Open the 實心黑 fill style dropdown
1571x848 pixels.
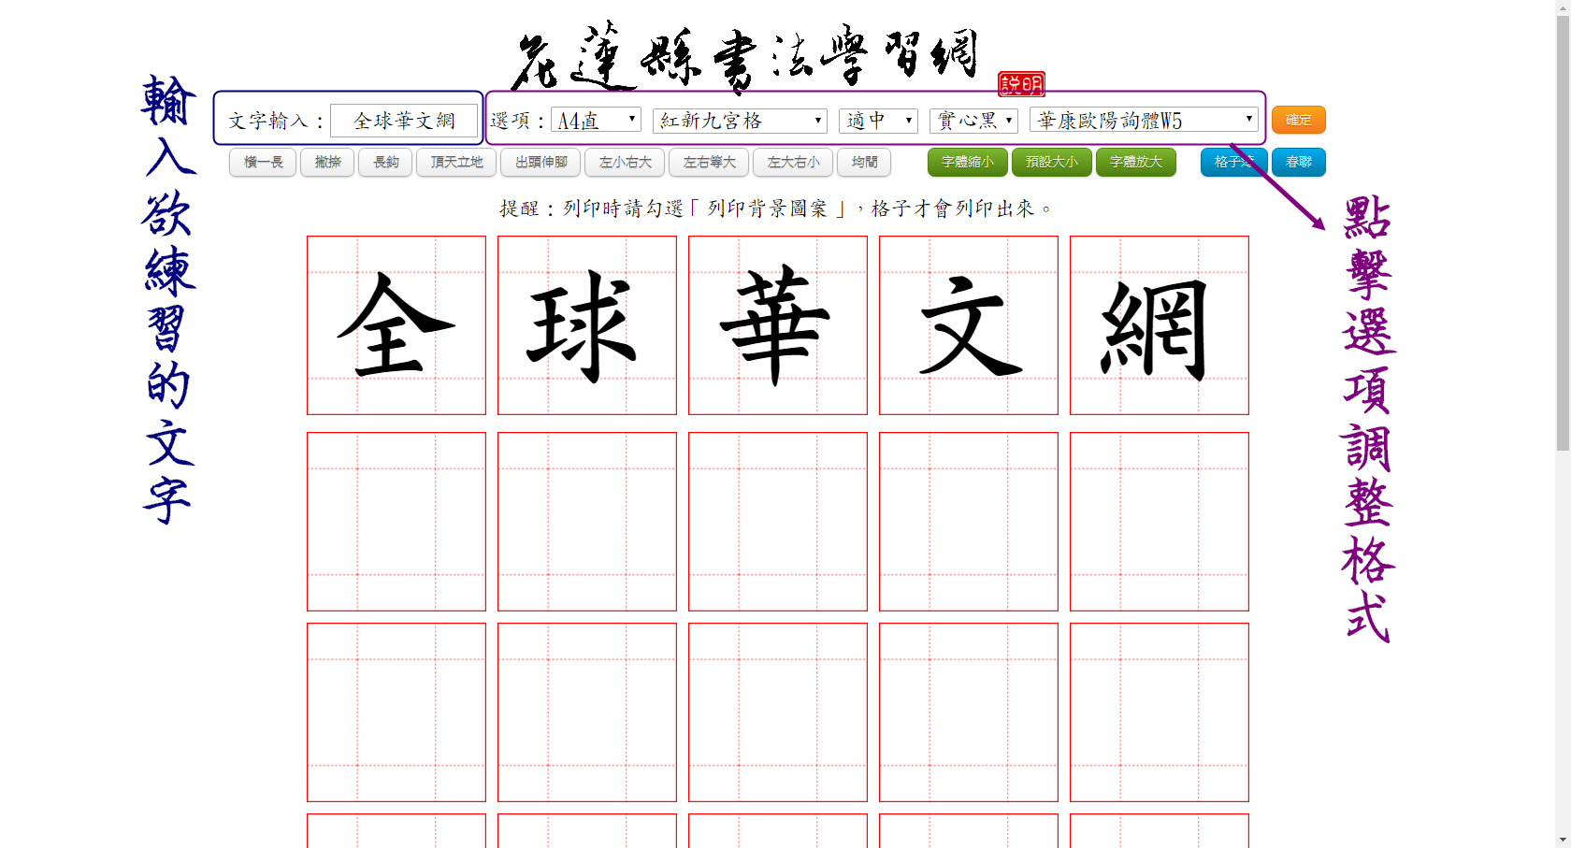[973, 120]
